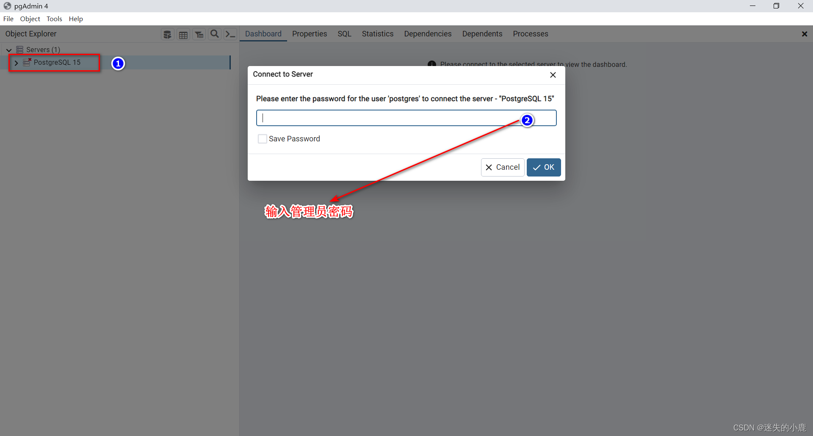Focus the password input field

[x=406, y=118]
